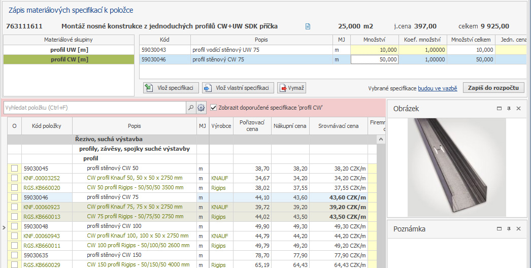Image resolution: width=531 pixels, height=268 pixels.
Task: Tick the checkbox for KNF.00060923
Action: click(x=14, y=207)
